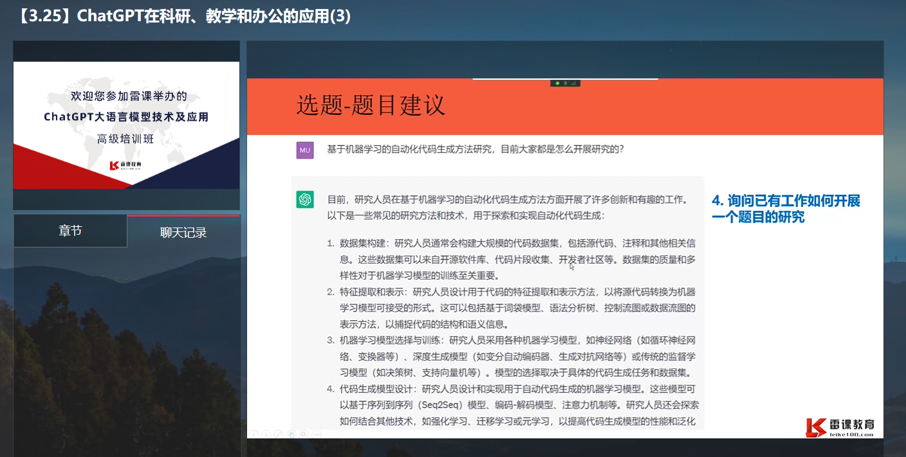
Task: Click the more options icon on slide
Action: [316, 433]
